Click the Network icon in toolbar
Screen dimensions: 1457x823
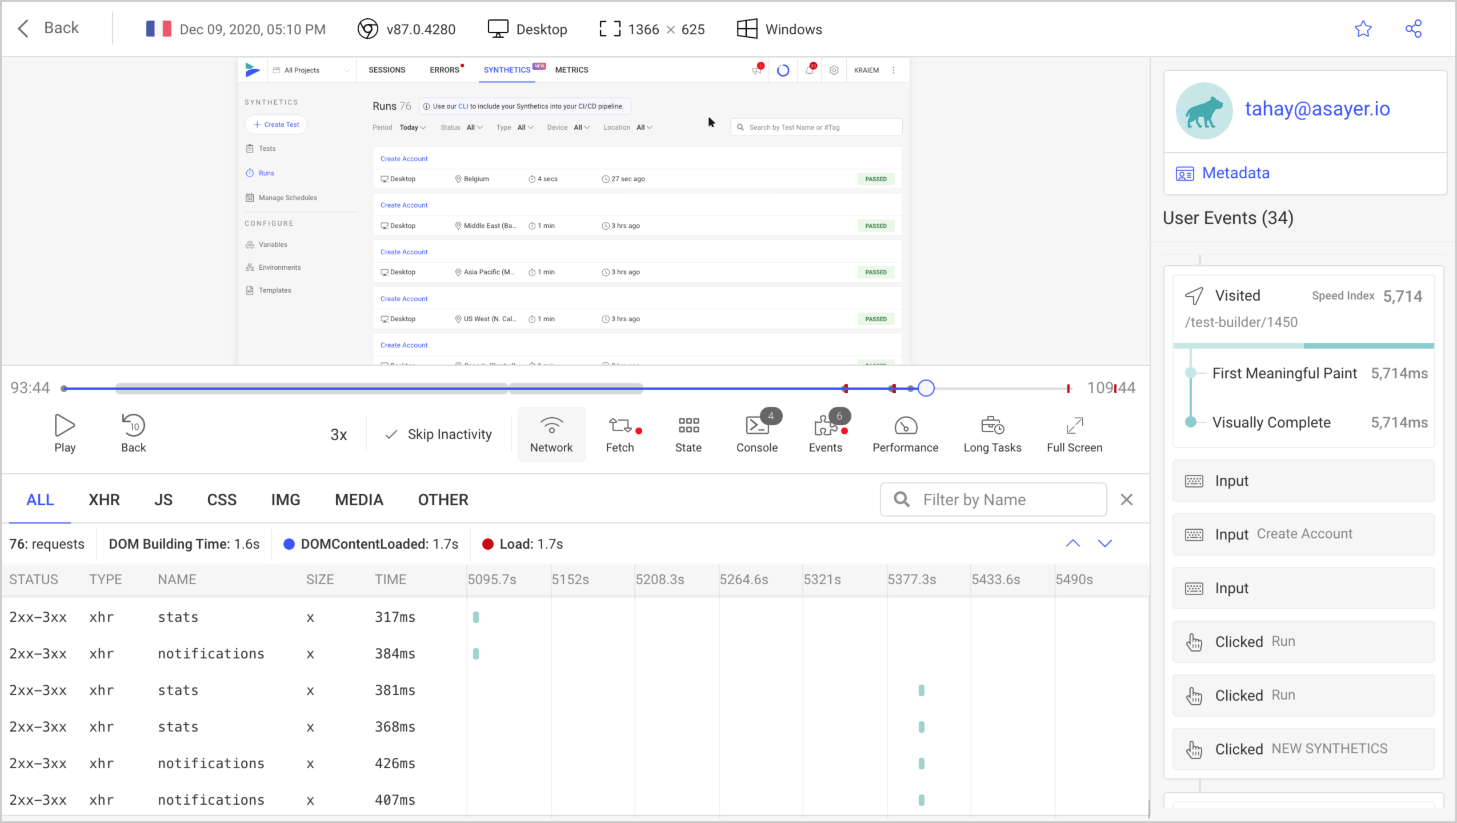pyautogui.click(x=551, y=434)
